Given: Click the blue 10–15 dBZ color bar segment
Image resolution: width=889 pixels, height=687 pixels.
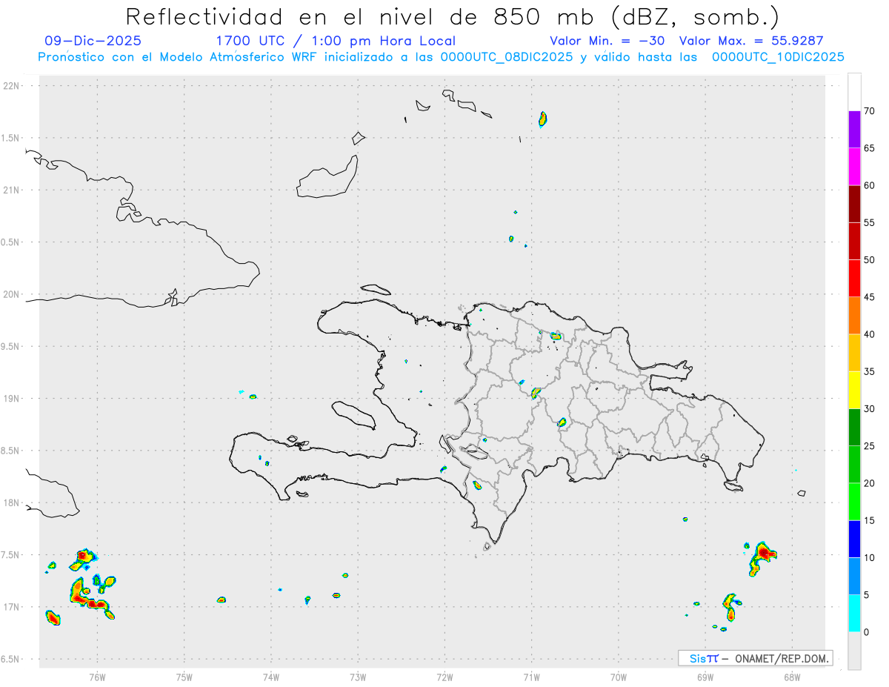Looking at the screenshot, I should pyautogui.click(x=854, y=539).
